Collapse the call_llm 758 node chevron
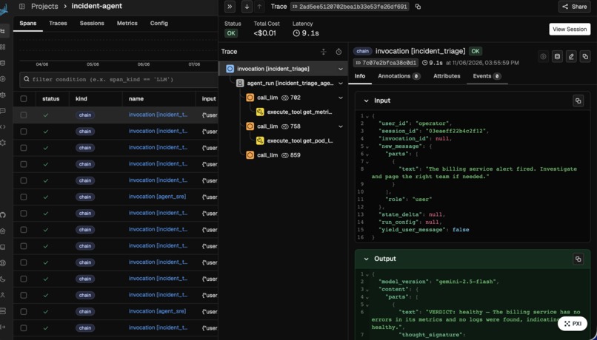The height and width of the screenshot is (340, 597). (341, 126)
